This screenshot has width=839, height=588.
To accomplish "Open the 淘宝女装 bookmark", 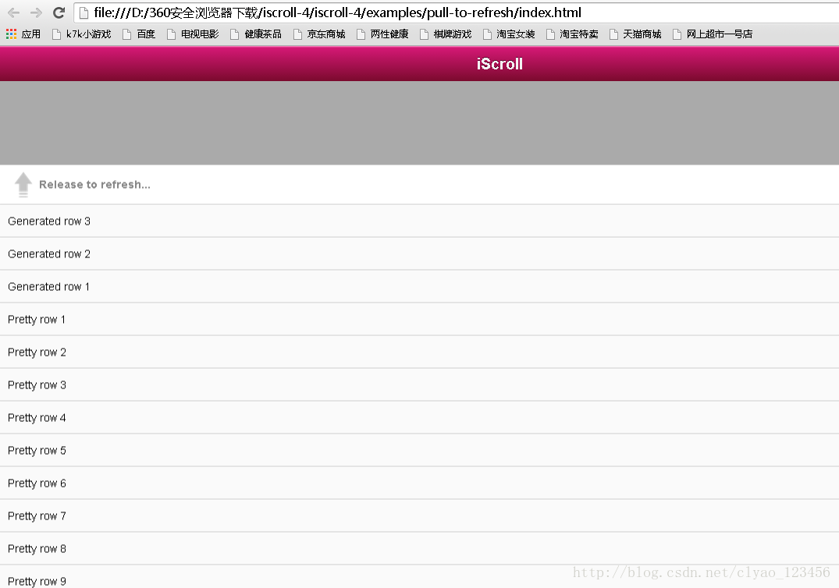I will click(508, 34).
